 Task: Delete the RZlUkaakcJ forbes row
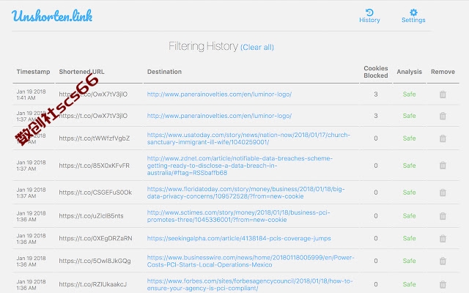(443, 284)
